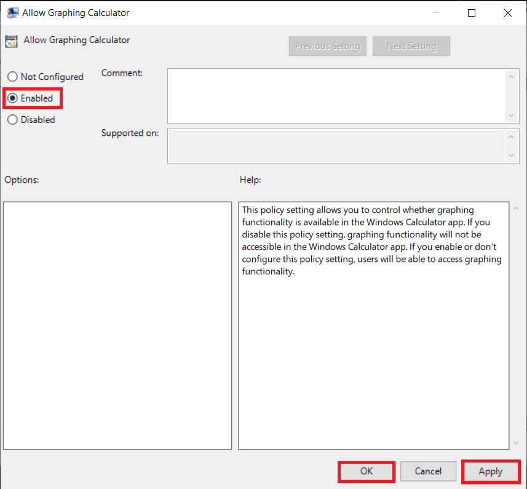Click the Supported on scroll up arrow
The height and width of the screenshot is (489, 527).
[x=511, y=136]
